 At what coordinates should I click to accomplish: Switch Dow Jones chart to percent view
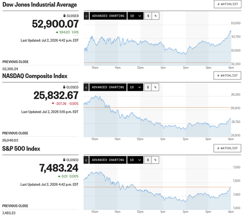[156, 16]
